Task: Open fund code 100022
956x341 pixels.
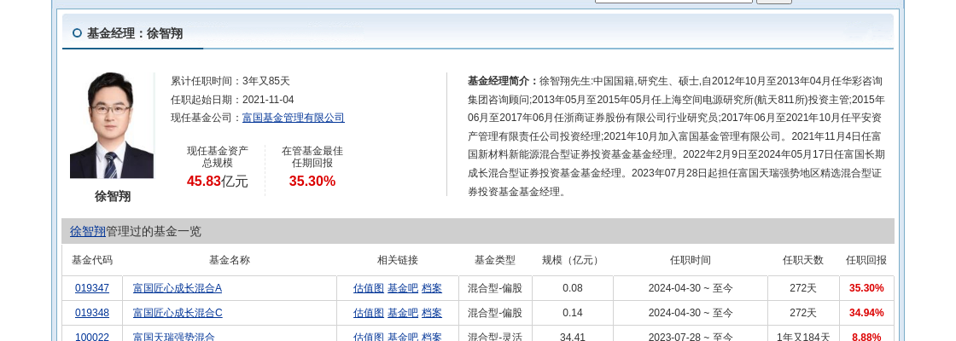Action: tap(92, 337)
